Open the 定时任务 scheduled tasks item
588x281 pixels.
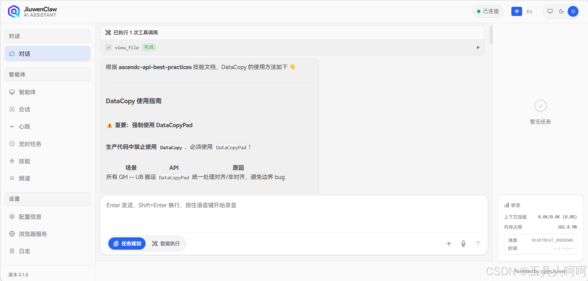(x=47, y=144)
